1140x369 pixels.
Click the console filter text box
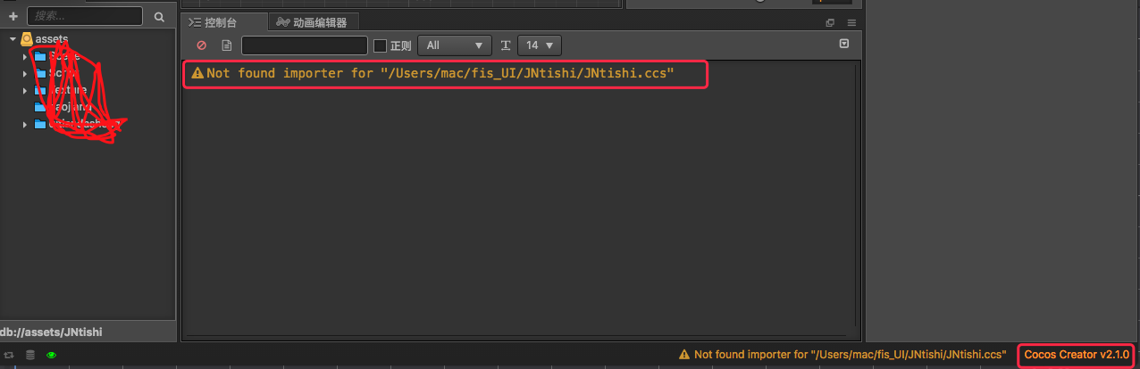coord(305,45)
